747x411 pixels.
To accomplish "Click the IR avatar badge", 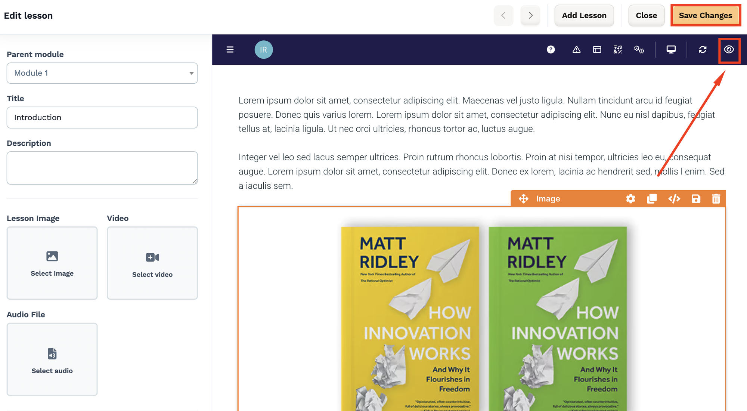I will [264, 50].
